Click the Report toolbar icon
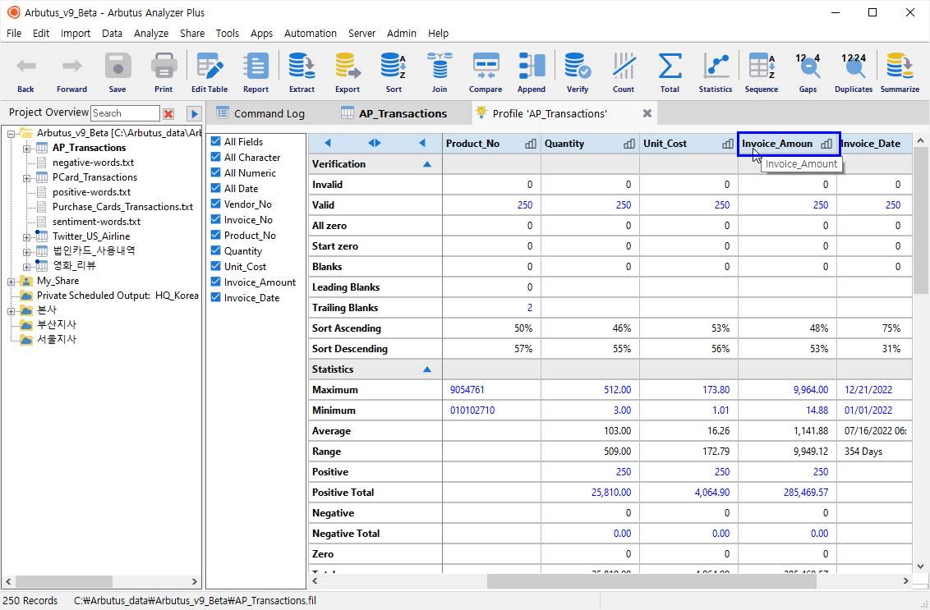This screenshot has width=930, height=610. 256,66
